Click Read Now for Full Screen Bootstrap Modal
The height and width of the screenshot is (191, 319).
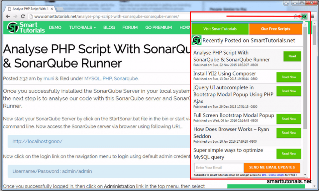coord(289,119)
